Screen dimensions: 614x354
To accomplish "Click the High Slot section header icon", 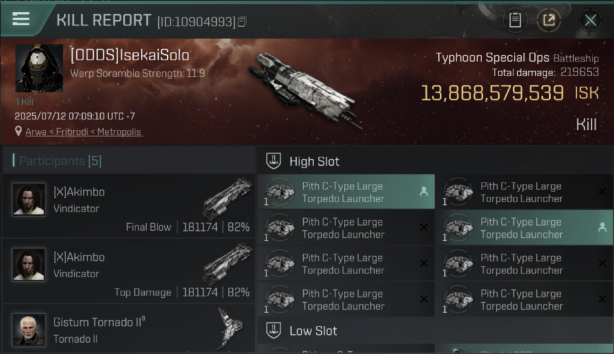I will pos(273,161).
